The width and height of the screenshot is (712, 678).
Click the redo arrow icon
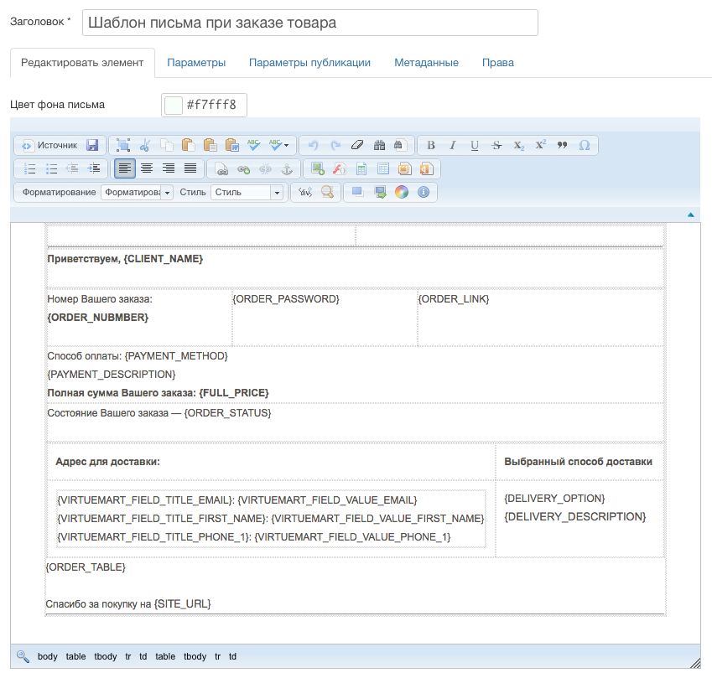tap(335, 145)
